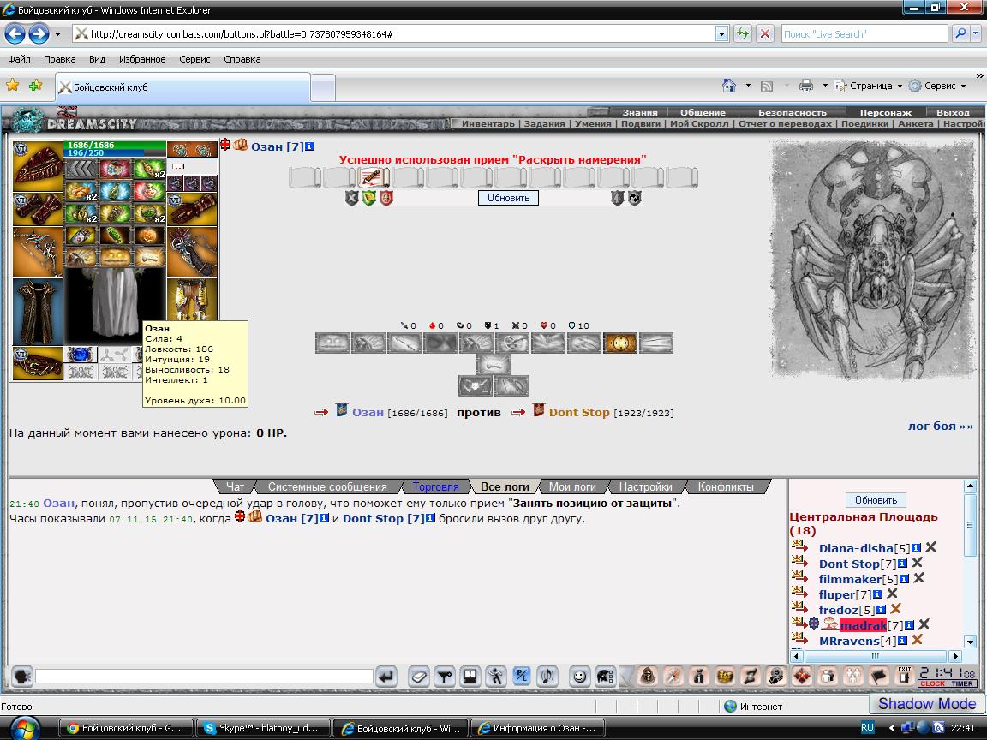Click the Обновить button under scrolls
The image size is (987, 740).
(508, 198)
